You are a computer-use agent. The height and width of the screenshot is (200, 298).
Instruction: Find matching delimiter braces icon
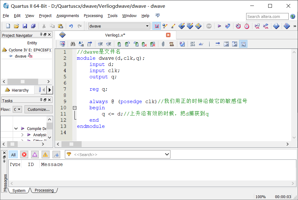click(89, 44)
